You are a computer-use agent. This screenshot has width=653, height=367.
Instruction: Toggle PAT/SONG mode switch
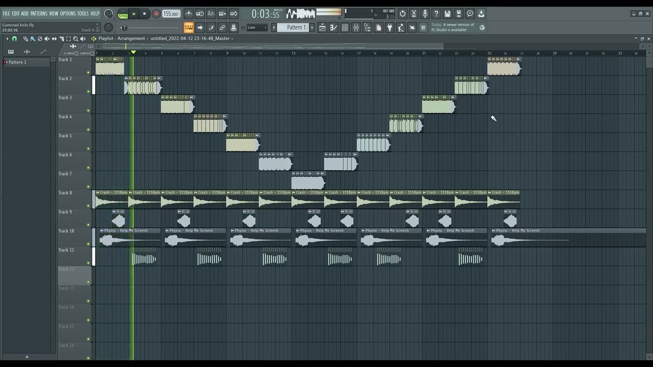tap(123, 14)
